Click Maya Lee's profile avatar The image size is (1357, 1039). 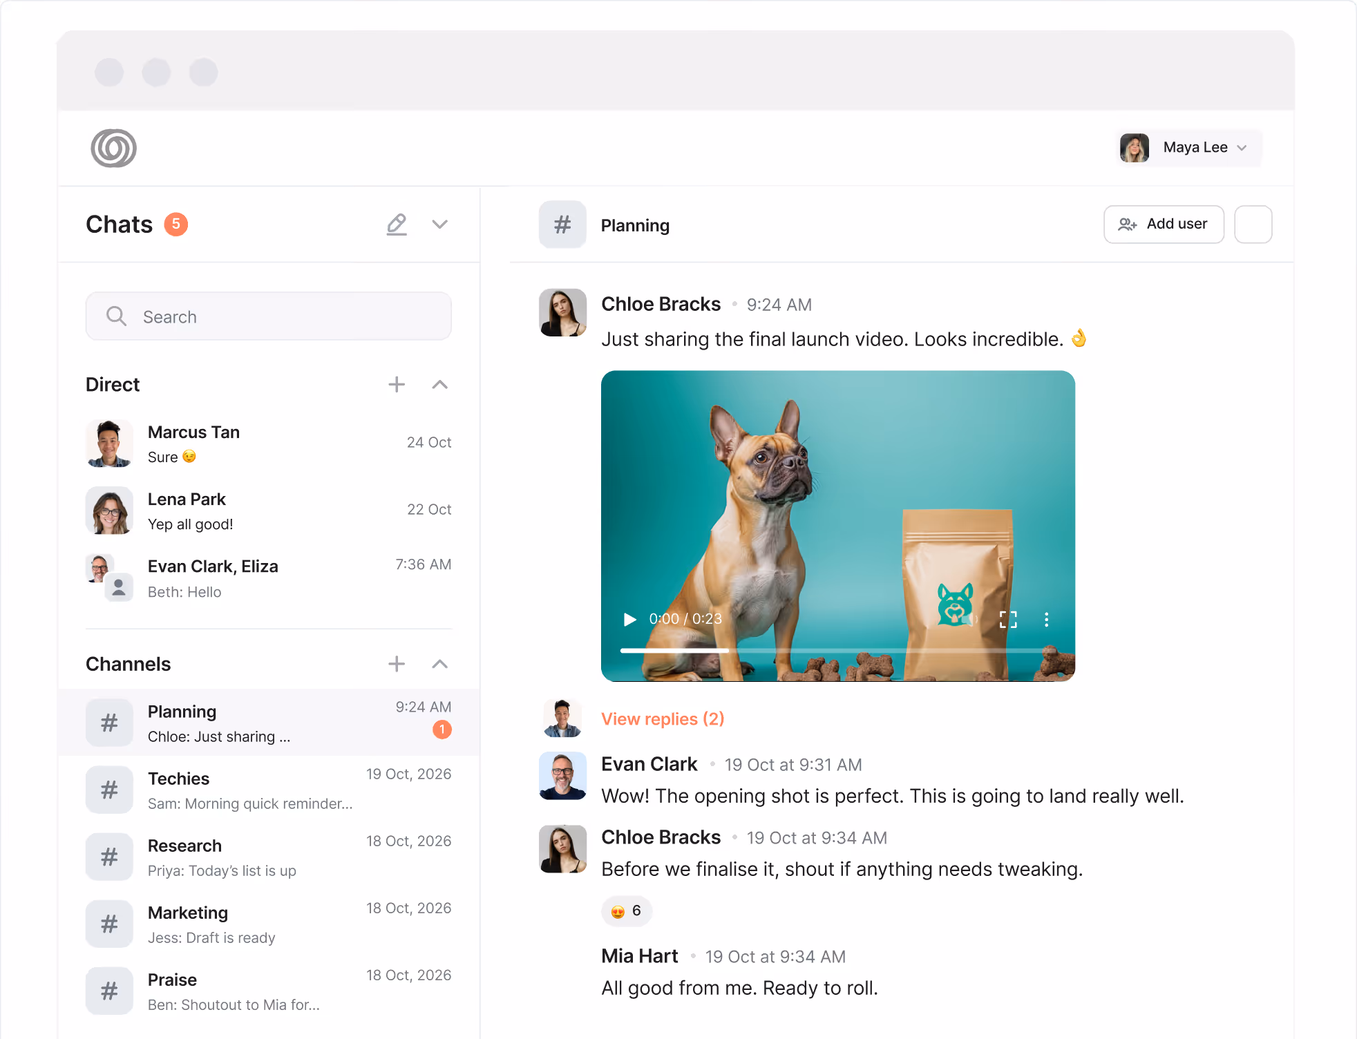(1134, 148)
